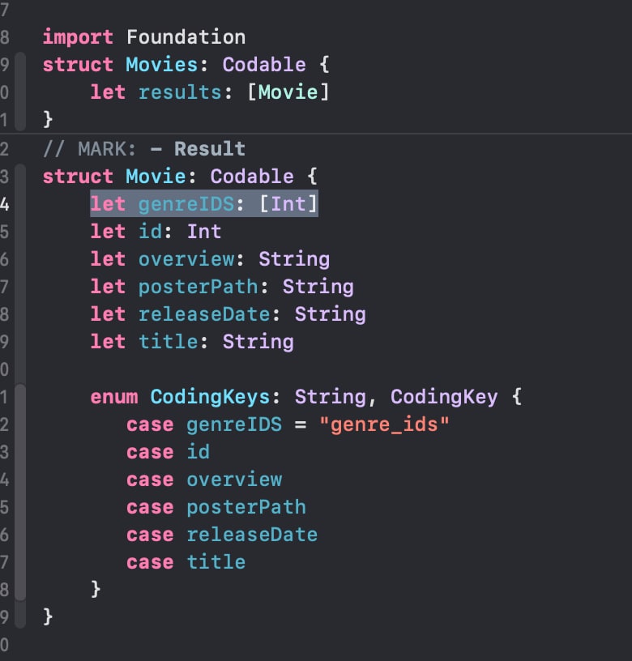Viewport: 632px width, 661px height.
Task: Click 'Movies' struct name
Action: tap(162, 65)
